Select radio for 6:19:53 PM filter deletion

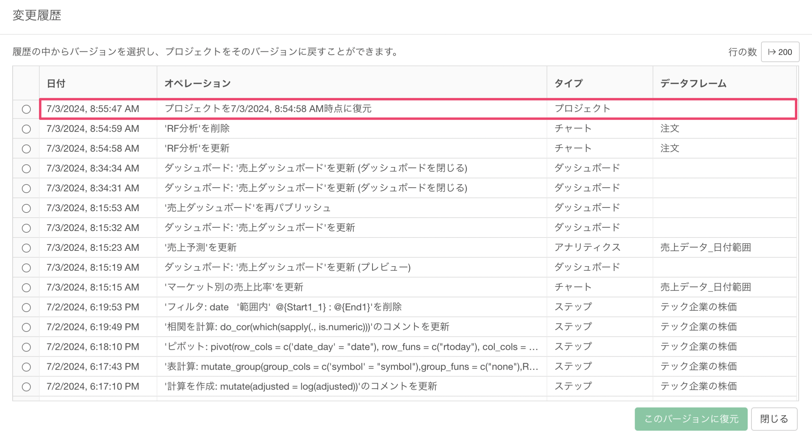26,308
